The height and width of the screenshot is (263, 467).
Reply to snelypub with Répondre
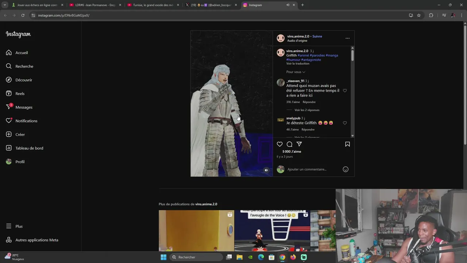coord(308,130)
